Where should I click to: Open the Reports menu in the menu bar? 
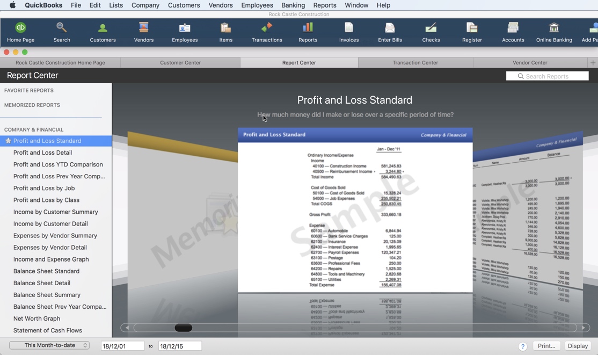pyautogui.click(x=324, y=5)
